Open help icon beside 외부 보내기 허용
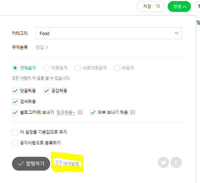The height and width of the screenshot is (183, 200). coord(133,112)
